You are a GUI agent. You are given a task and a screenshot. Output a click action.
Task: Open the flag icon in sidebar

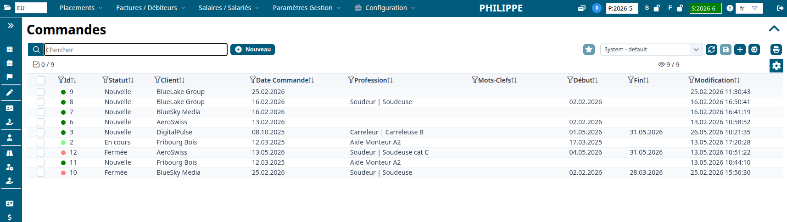point(10,77)
